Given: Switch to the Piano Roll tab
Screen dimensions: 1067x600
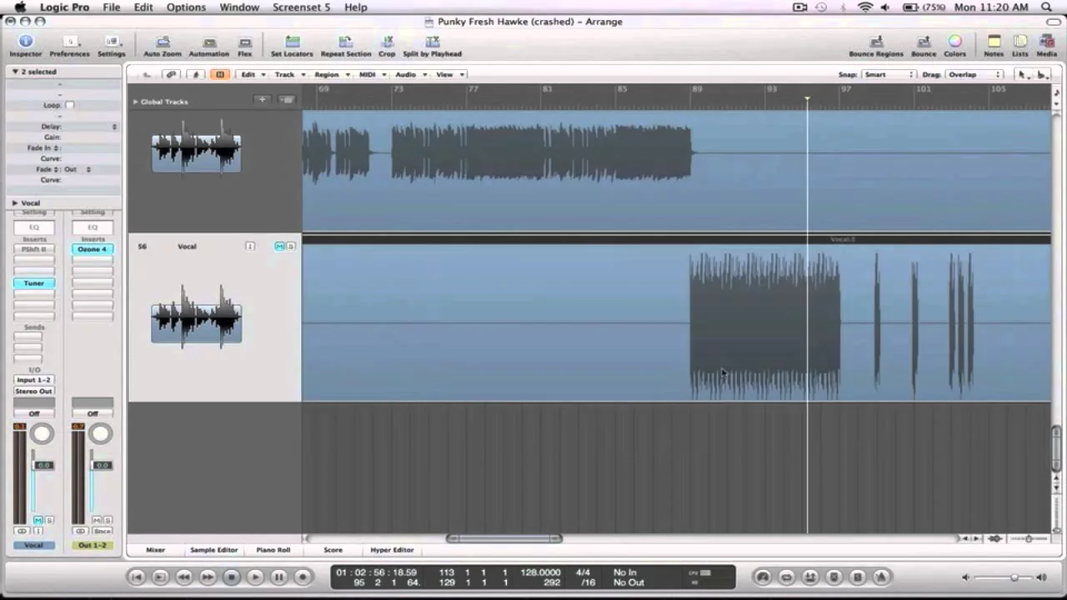Looking at the screenshot, I should click(x=273, y=550).
